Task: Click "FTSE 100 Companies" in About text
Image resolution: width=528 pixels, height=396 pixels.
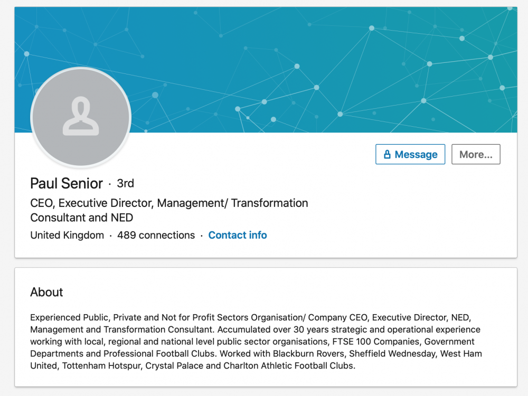Action: tap(378, 342)
